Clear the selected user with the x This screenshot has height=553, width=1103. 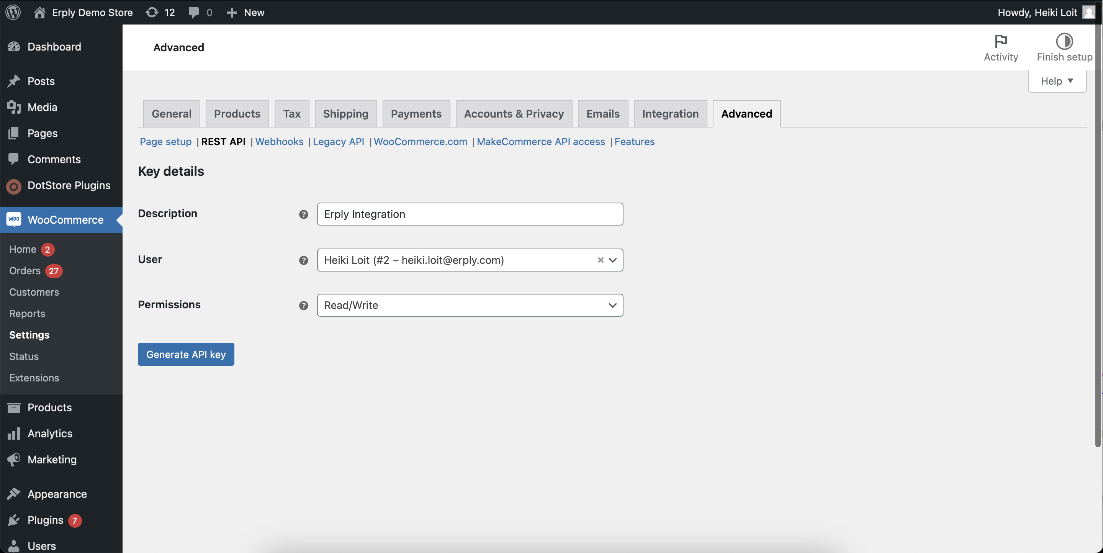tap(600, 260)
